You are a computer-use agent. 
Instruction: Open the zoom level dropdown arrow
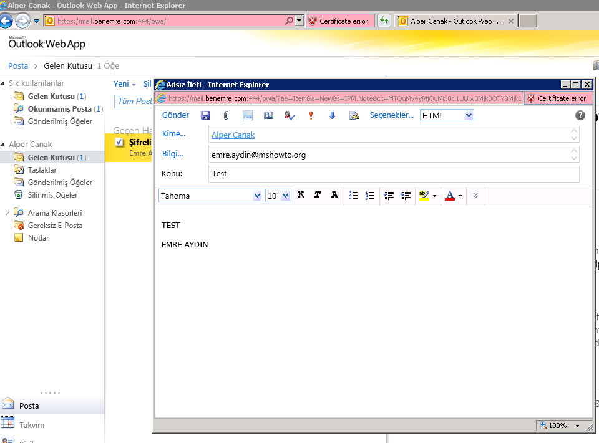click(x=577, y=426)
